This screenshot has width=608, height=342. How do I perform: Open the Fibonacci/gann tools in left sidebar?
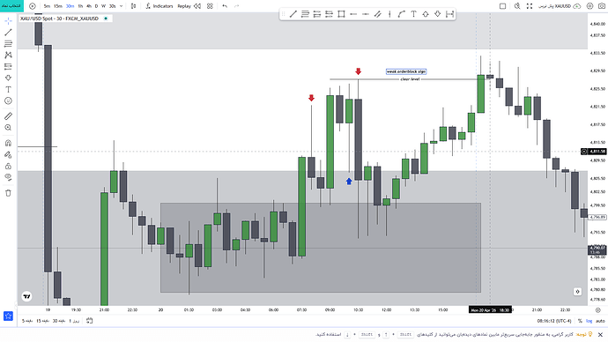[8, 44]
